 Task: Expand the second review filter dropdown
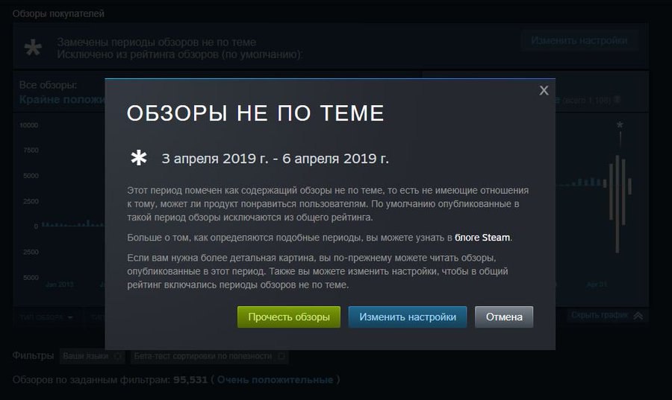tap(98, 317)
